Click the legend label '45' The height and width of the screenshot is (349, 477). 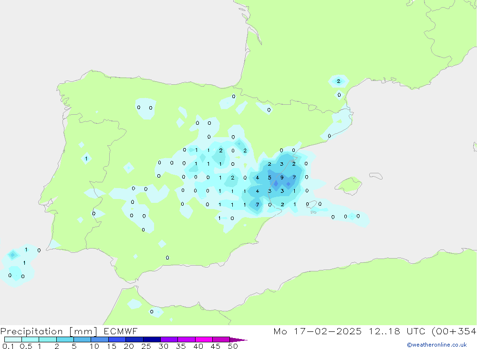(216, 346)
